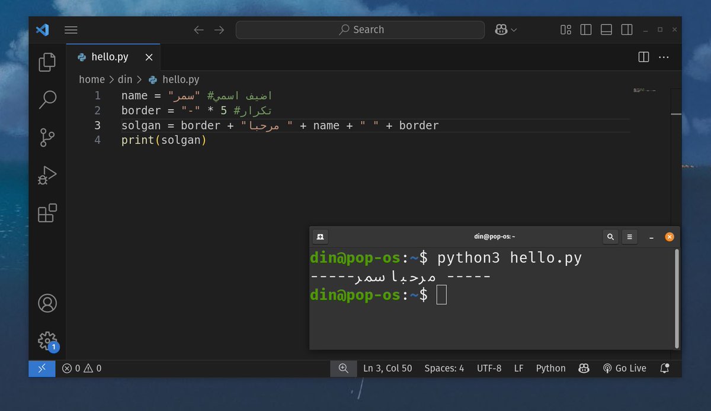Open the Customize Layout icon
Viewport: 711px width, 411px height.
click(566, 30)
